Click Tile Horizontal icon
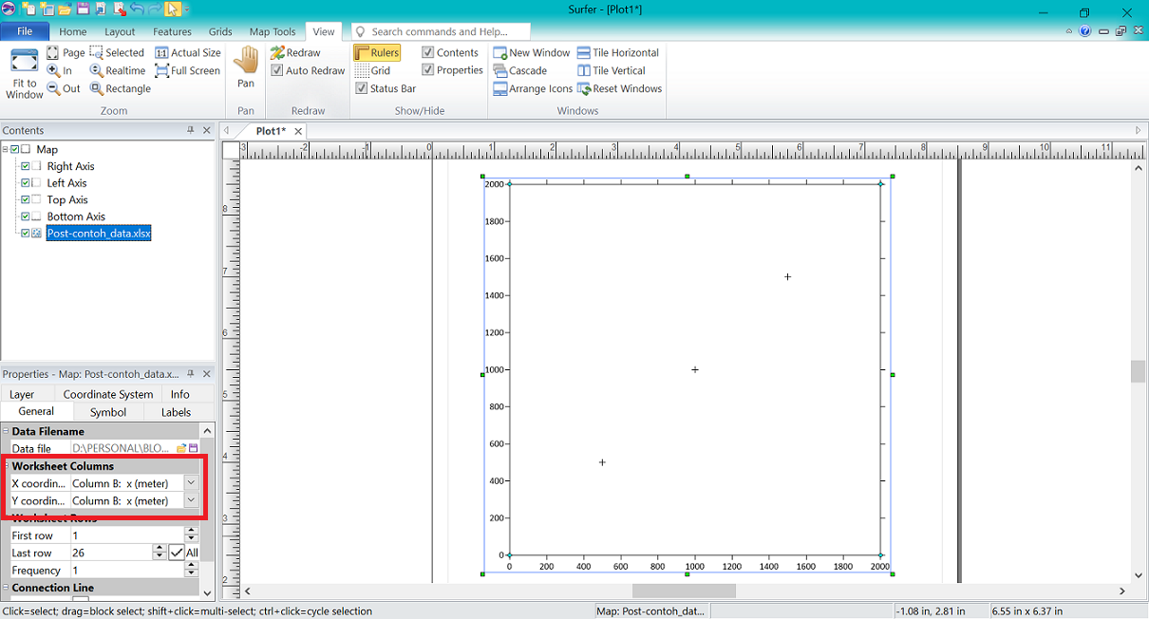Screen dimensions: 1149x619 [584, 52]
